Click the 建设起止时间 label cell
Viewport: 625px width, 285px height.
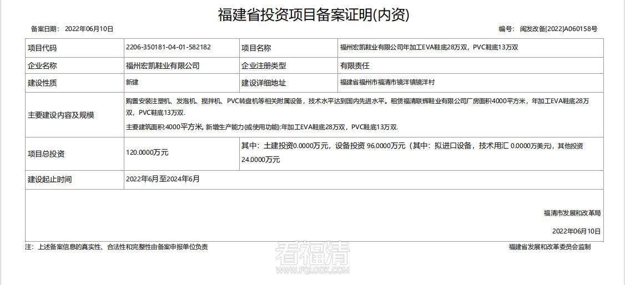74,180
